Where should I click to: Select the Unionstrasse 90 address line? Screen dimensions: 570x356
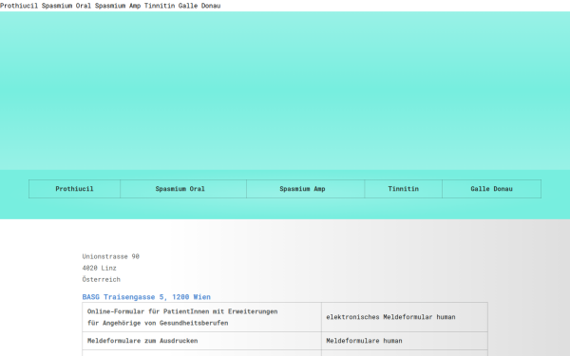[110, 256]
